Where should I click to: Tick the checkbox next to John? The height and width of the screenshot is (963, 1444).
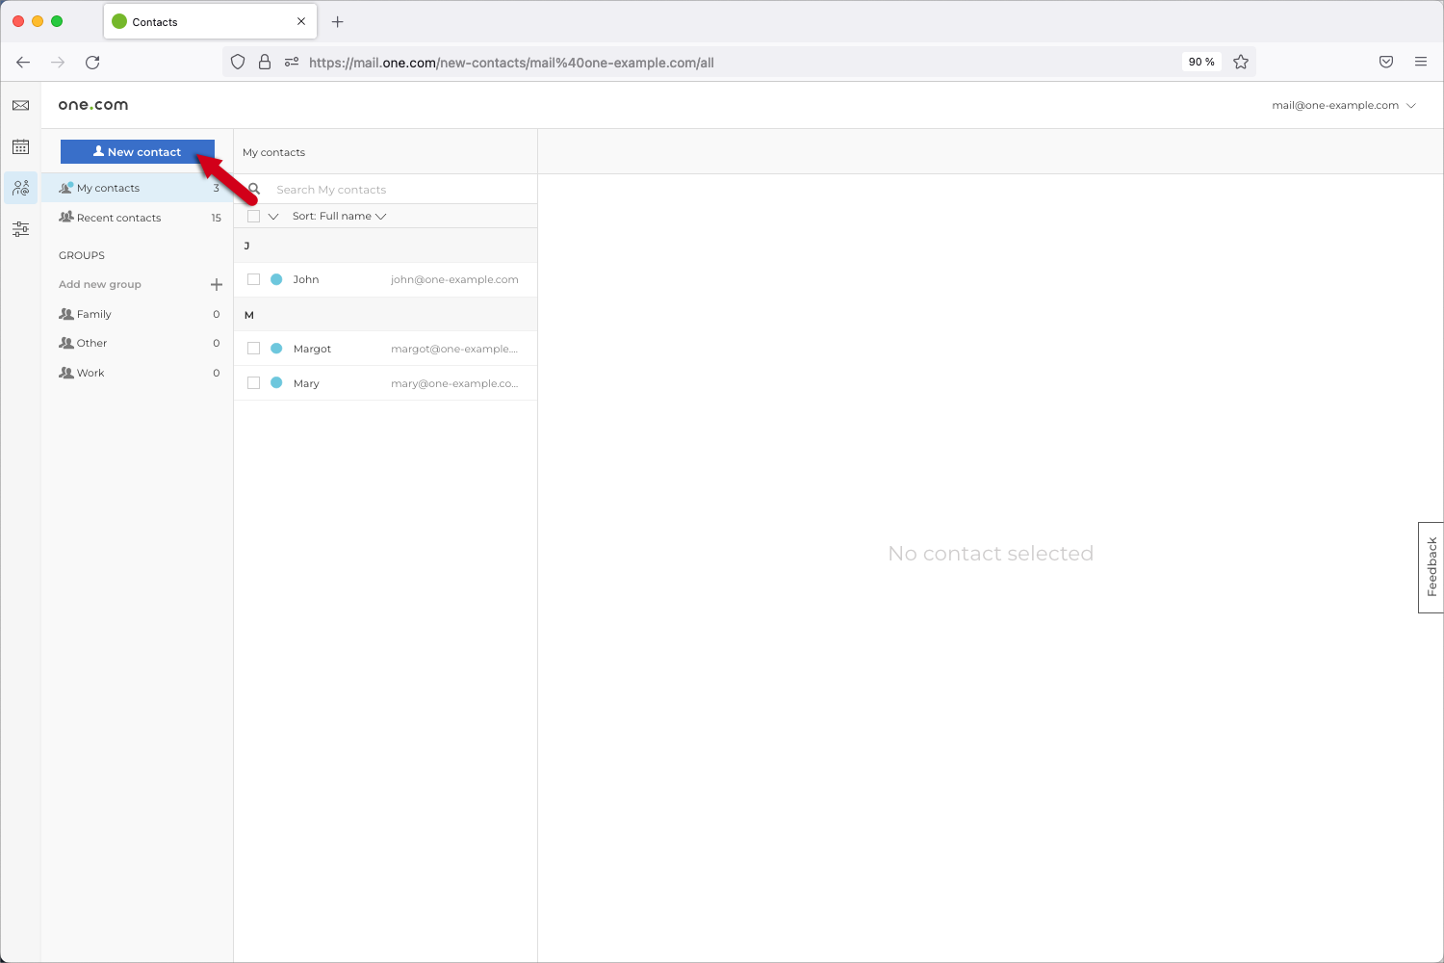point(254,279)
